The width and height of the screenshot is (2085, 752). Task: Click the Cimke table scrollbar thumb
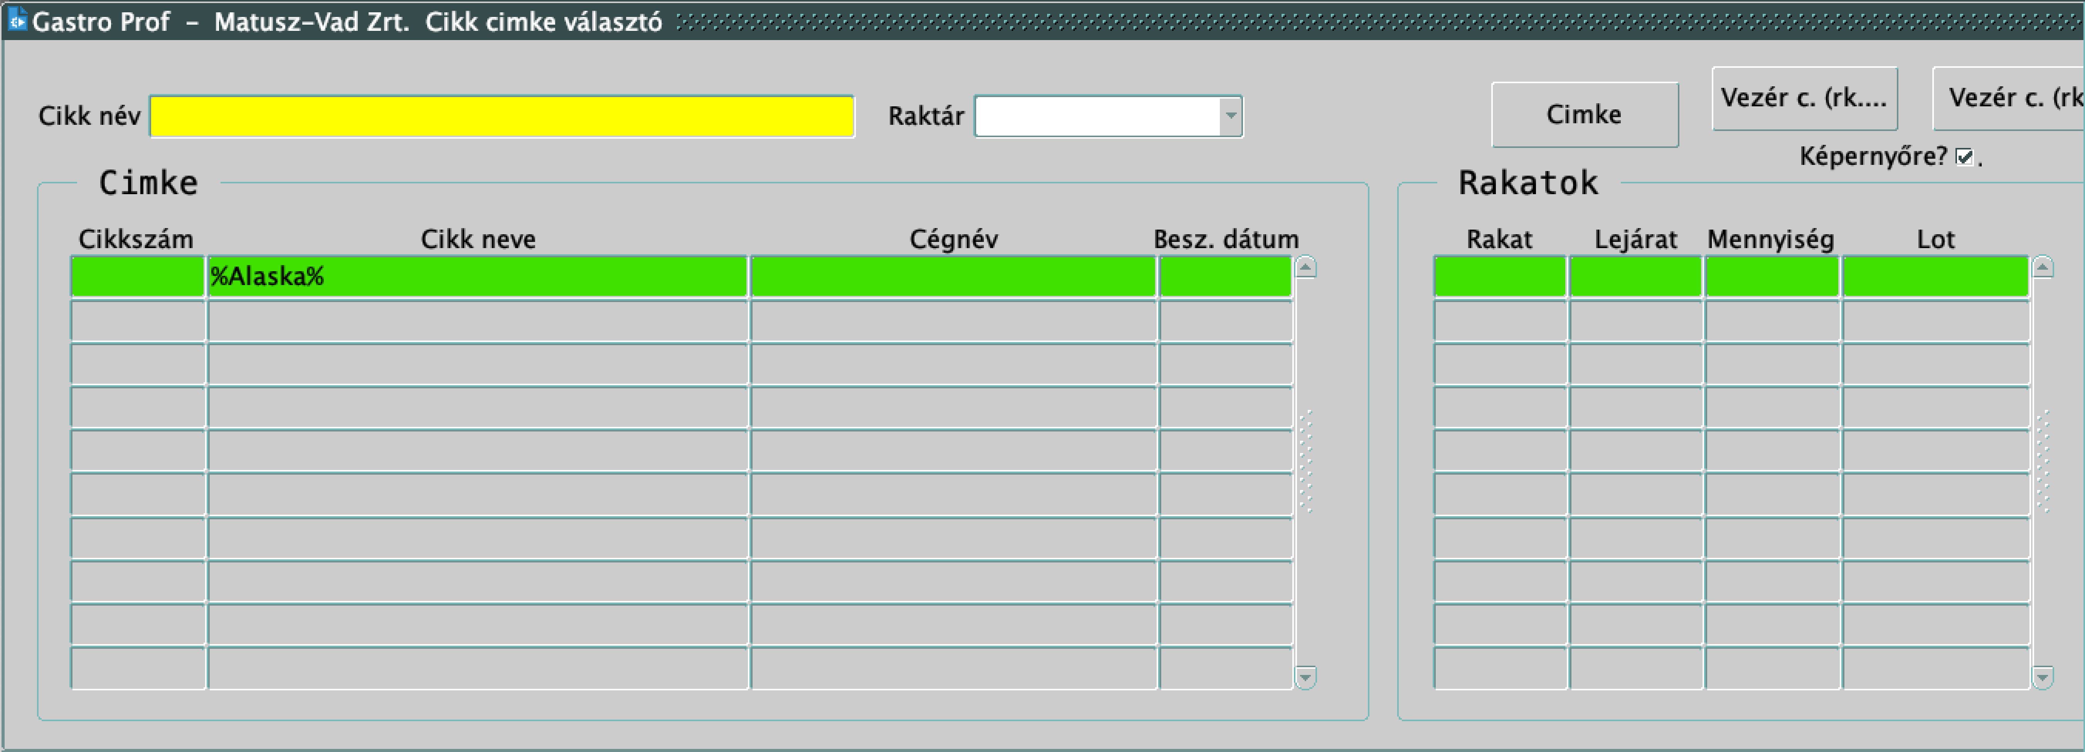[x=1305, y=461]
